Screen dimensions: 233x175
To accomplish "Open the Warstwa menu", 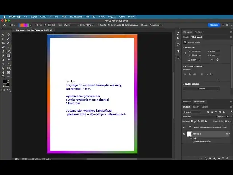I will pos(54,16).
